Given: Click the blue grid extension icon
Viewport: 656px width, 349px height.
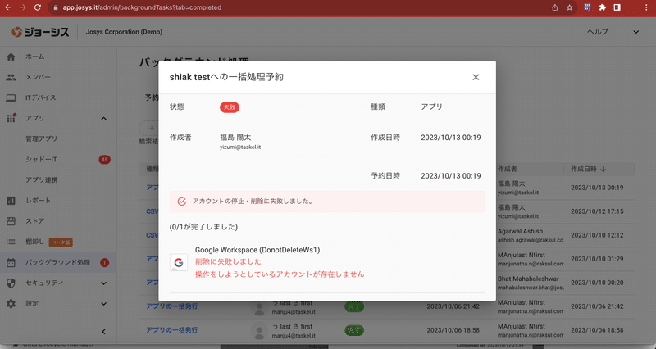Looking at the screenshot, I should coord(587,7).
